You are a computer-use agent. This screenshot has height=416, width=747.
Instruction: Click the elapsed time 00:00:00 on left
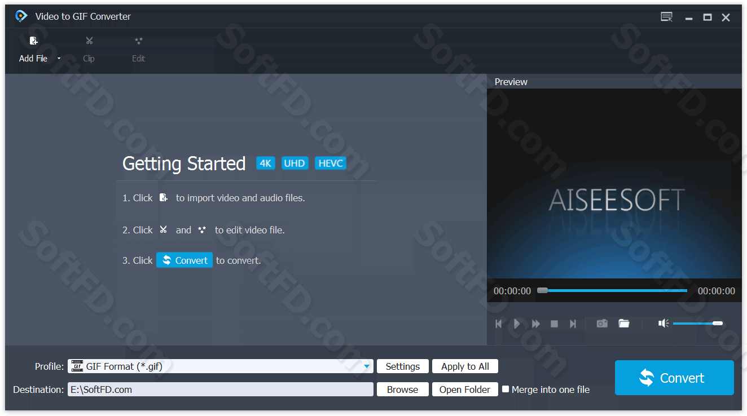pos(512,291)
